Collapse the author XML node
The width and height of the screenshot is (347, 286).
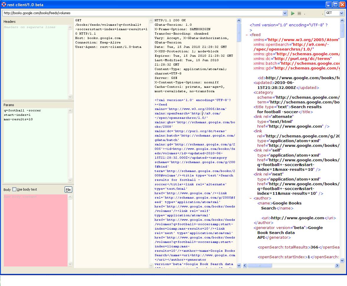tap(251, 198)
